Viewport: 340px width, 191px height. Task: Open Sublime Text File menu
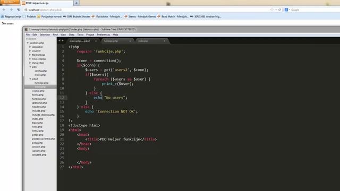point(28,34)
